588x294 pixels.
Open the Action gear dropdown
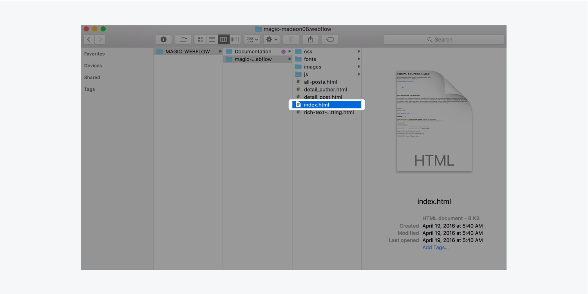[271, 40]
